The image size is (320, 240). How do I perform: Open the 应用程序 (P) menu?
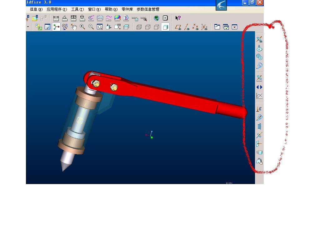(x=57, y=9)
